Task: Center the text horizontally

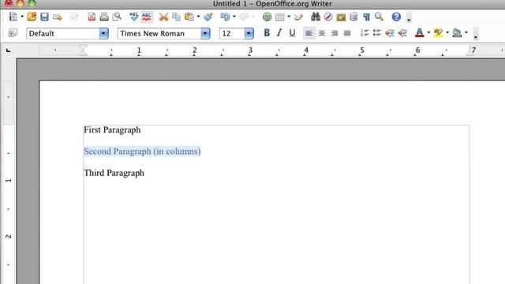Action: click(x=322, y=33)
